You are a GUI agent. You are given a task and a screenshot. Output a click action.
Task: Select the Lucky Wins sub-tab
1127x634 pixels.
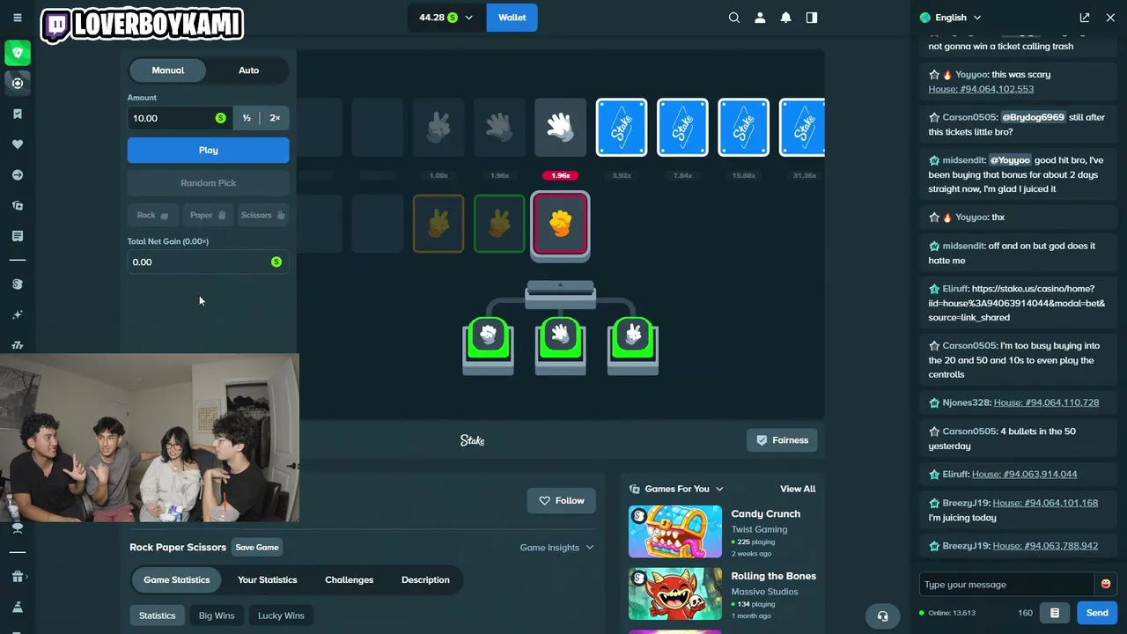[281, 616]
